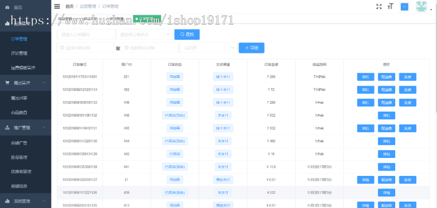Collapse the 推广管理 sidebar section
The height and width of the screenshot is (208, 437).
pos(44,127)
